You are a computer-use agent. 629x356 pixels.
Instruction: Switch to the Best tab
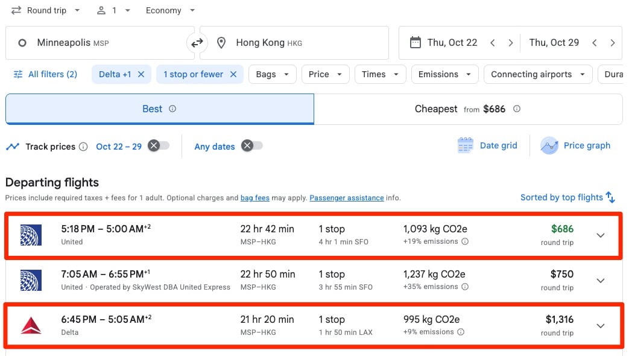[x=160, y=109]
